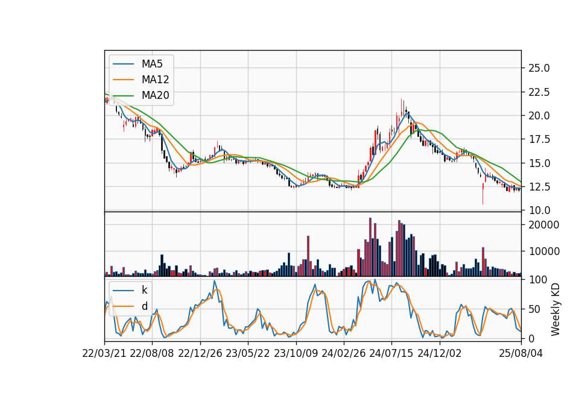This screenshot has width=579, height=416.
Task: Click the 24/02/26 date label
Action: 344,353
